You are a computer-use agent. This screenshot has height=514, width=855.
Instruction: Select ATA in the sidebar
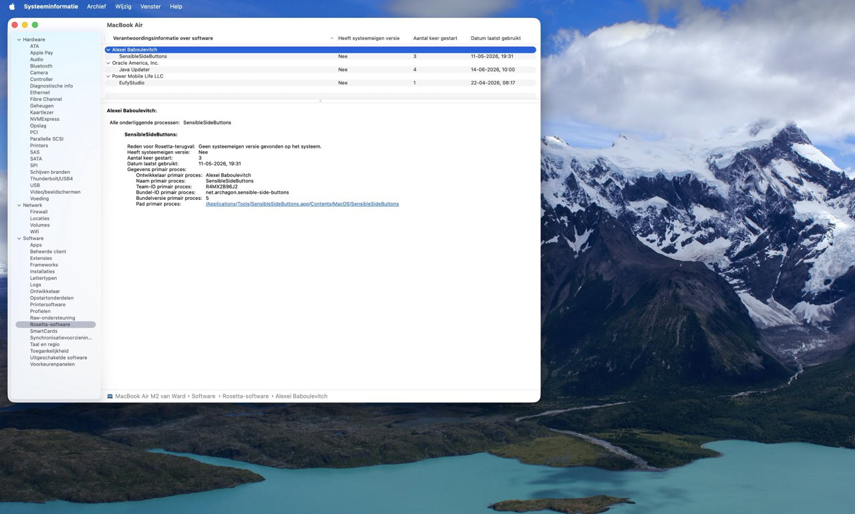tap(34, 46)
